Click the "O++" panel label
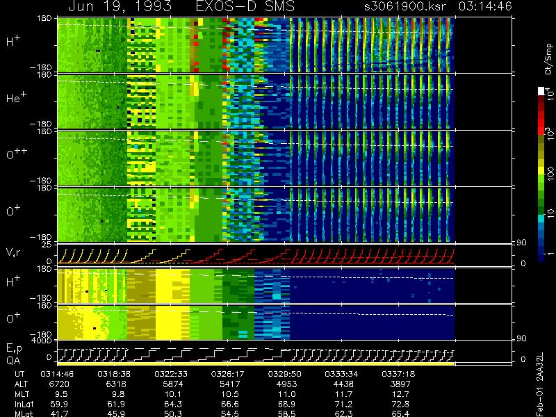 coord(16,154)
